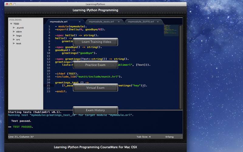The image size is (243, 152).
Task: Open the Learn Training Video section
Action: tap(95, 42)
